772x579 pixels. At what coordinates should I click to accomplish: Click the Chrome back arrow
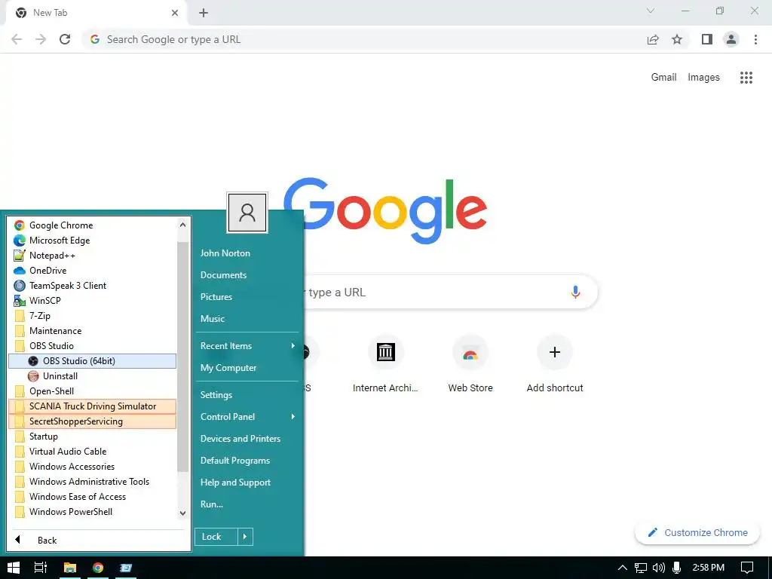(17, 39)
